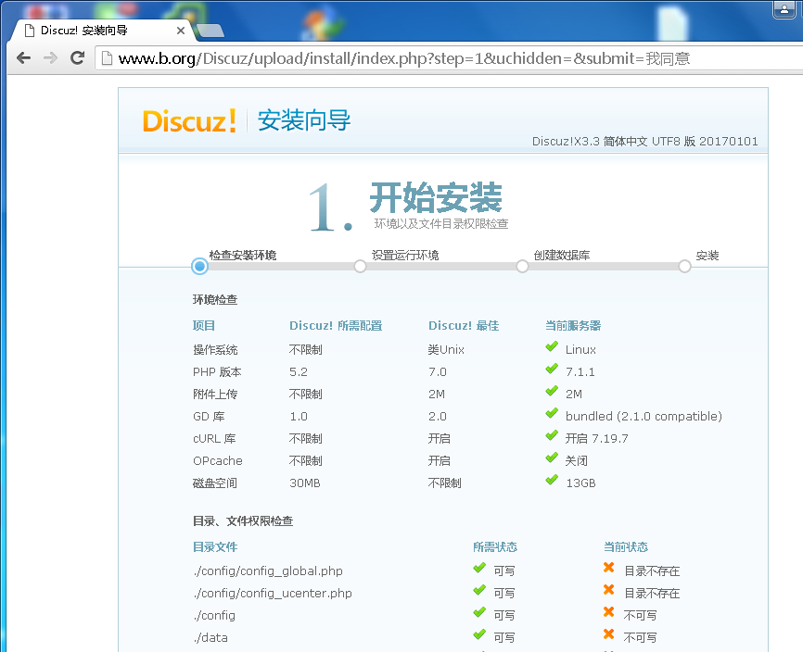The height and width of the screenshot is (652, 803).
Task: Click the 操作系统 row label
Action: (x=215, y=350)
